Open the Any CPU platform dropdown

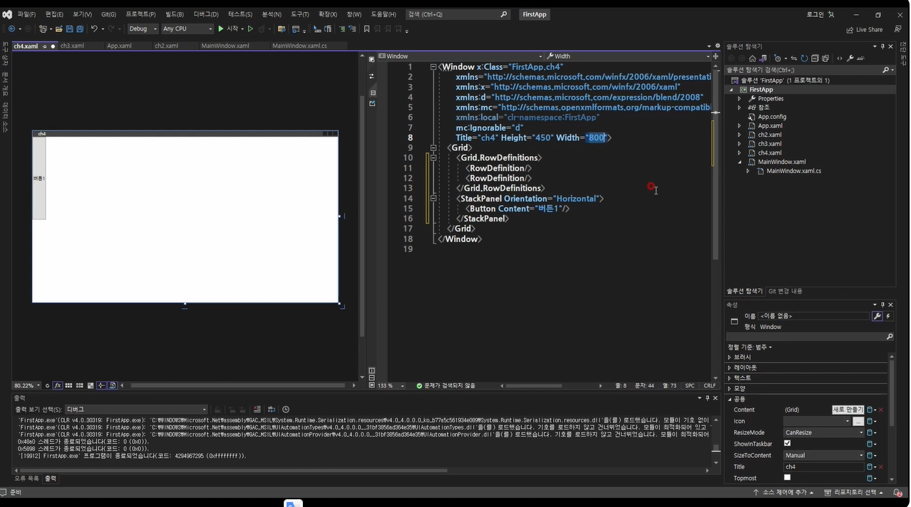tap(187, 28)
